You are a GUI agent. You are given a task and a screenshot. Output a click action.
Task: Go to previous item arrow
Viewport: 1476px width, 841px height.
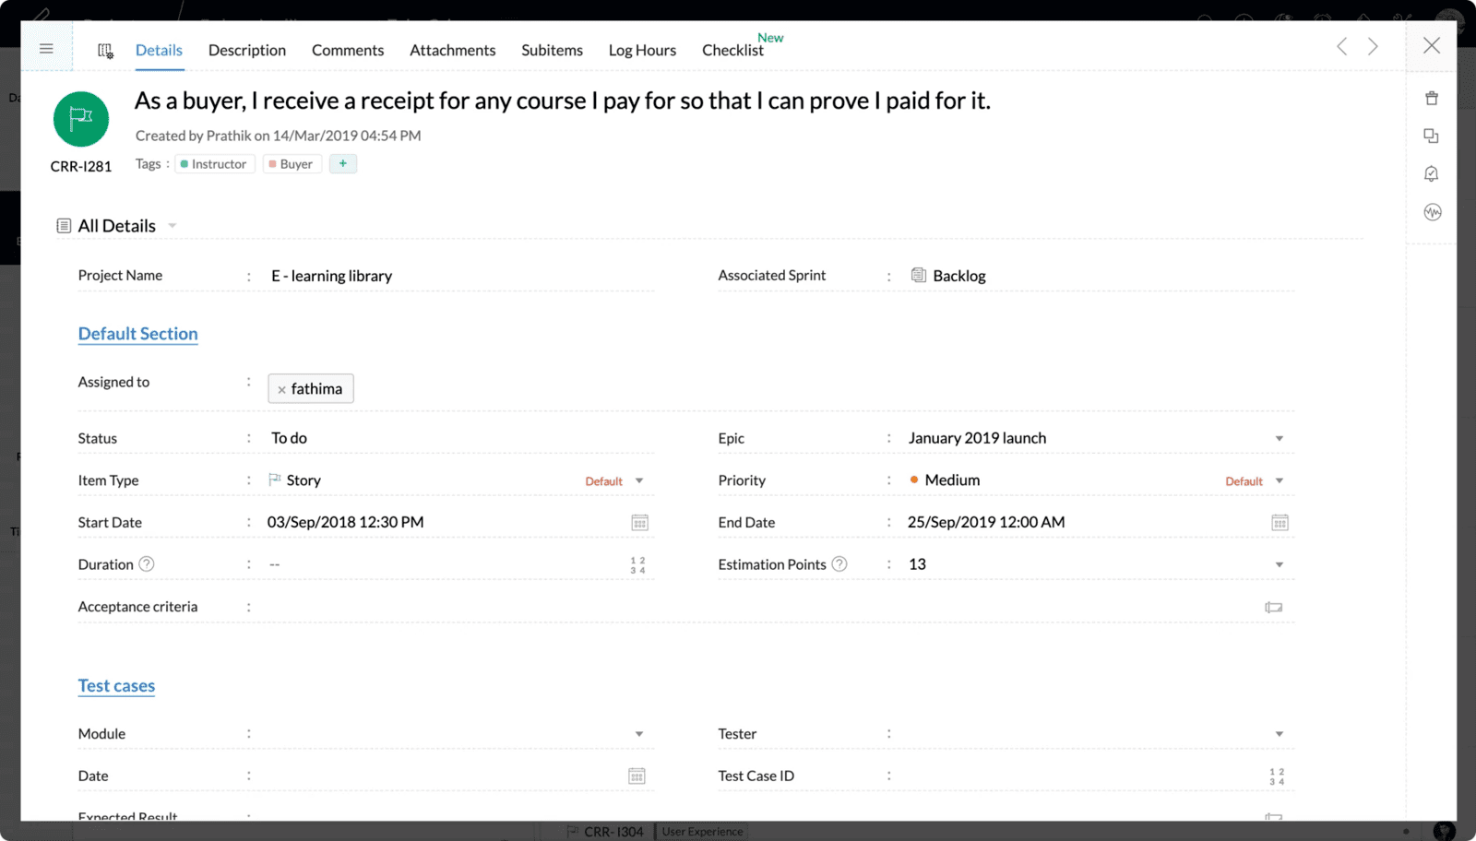tap(1342, 46)
